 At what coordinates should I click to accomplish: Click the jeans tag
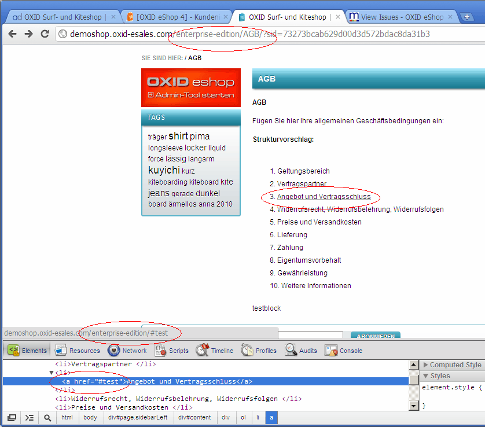[x=159, y=193]
